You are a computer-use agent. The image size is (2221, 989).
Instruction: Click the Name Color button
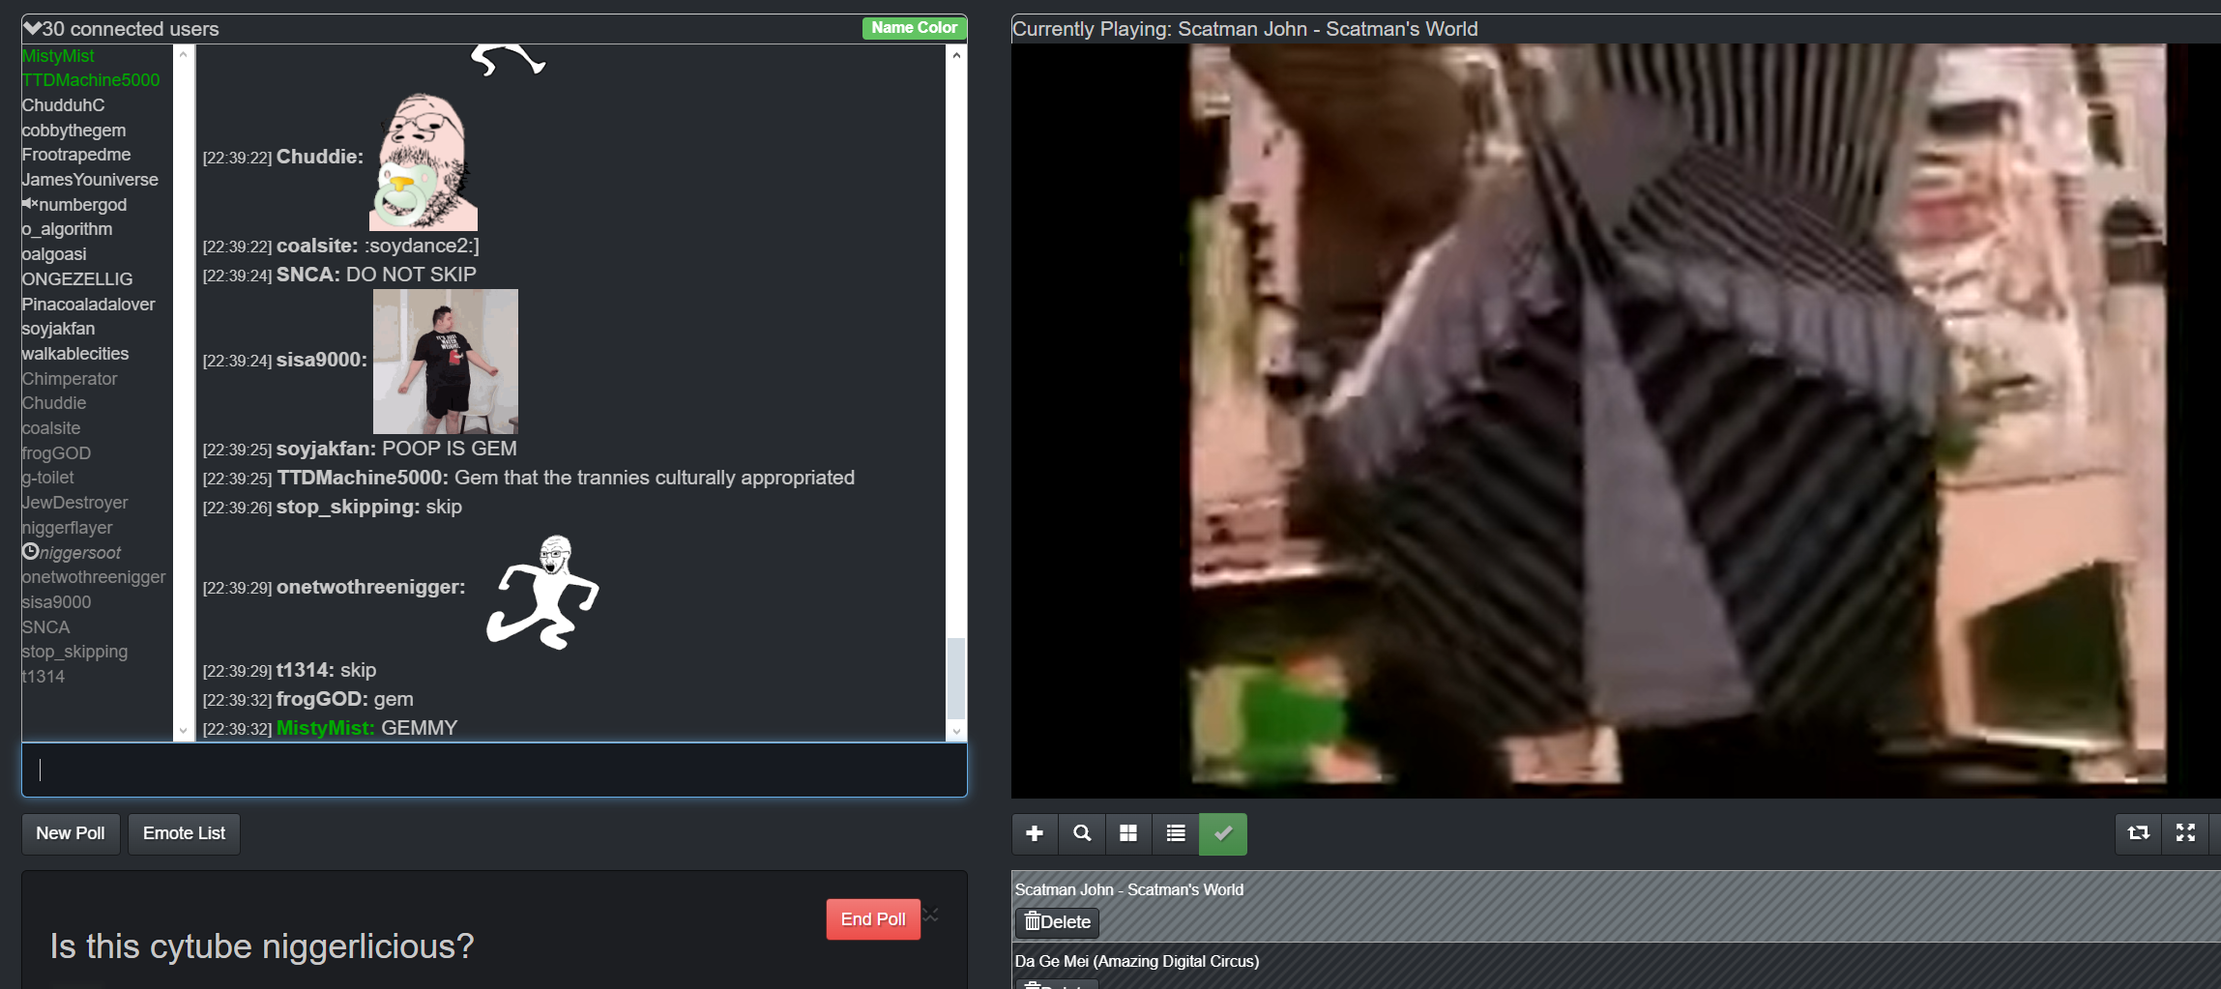(x=914, y=28)
